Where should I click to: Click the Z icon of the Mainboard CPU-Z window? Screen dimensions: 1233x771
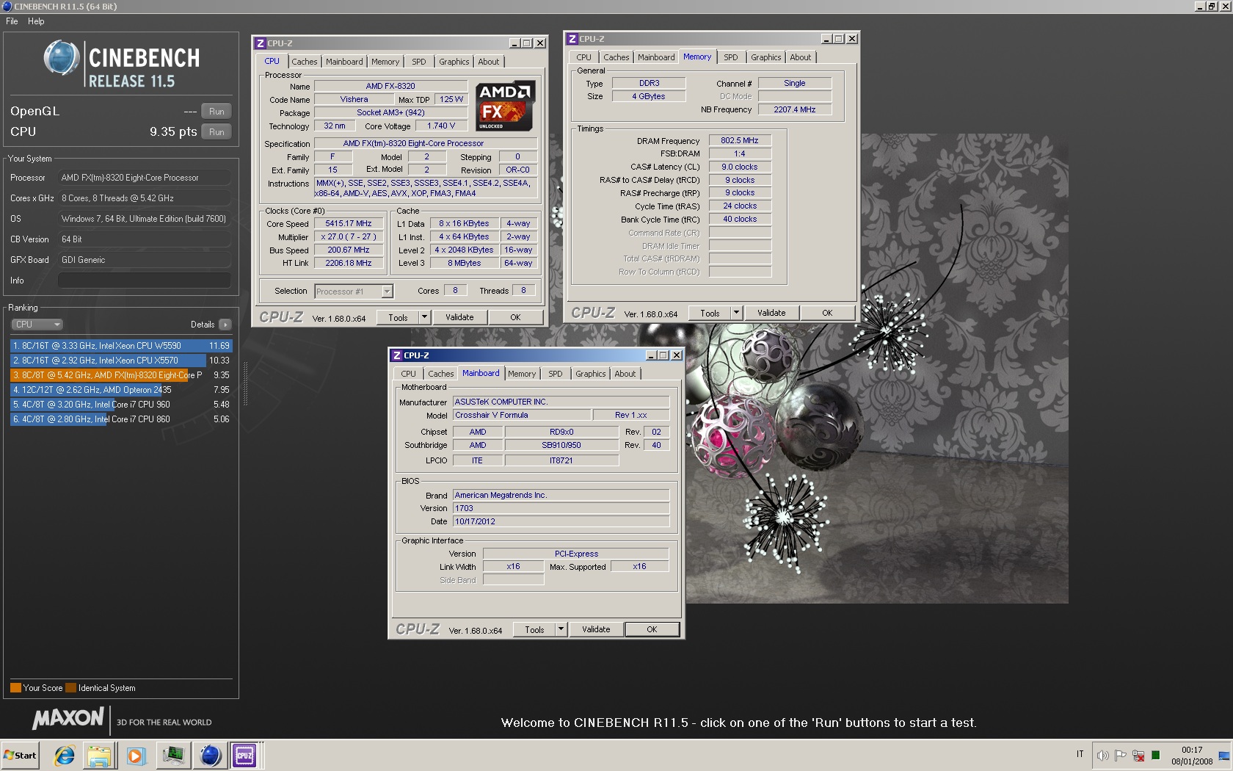[397, 355]
